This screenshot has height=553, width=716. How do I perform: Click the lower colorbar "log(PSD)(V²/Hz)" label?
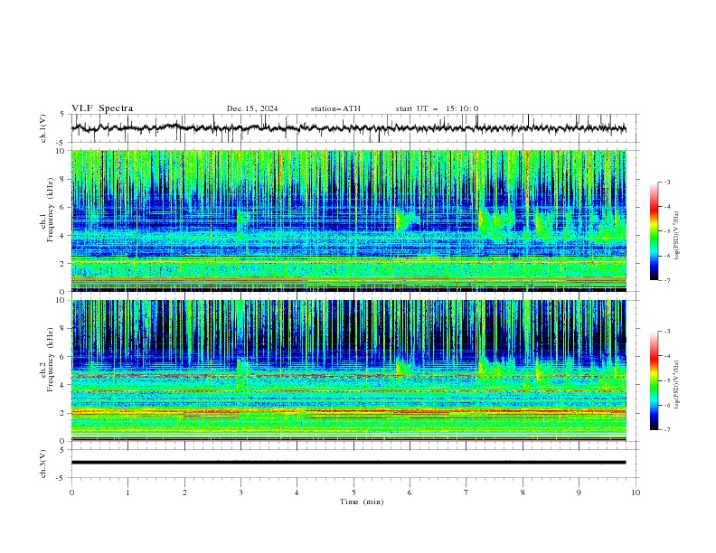click(676, 385)
